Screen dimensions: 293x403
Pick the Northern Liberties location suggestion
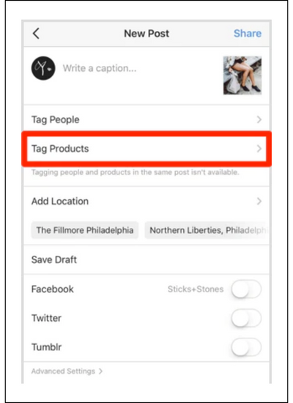pyautogui.click(x=207, y=230)
